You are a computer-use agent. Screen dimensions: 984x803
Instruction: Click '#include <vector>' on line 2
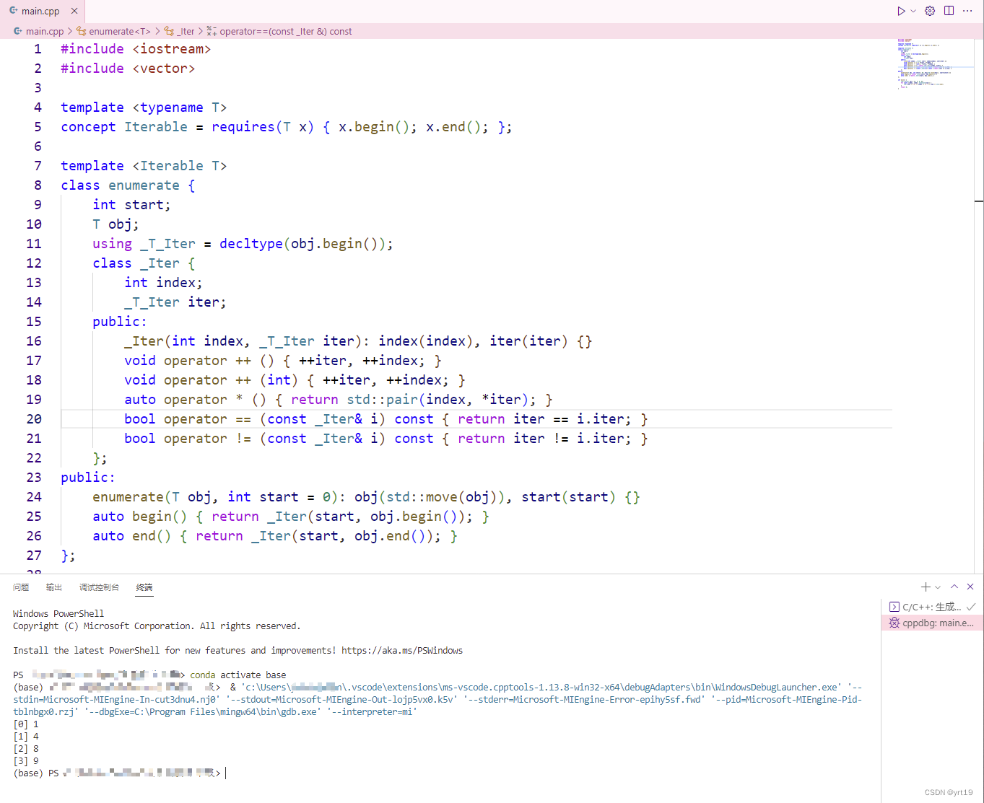coord(128,69)
